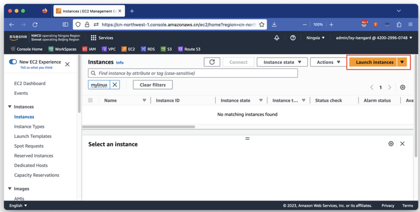Sort by Name column arrow

144,100
